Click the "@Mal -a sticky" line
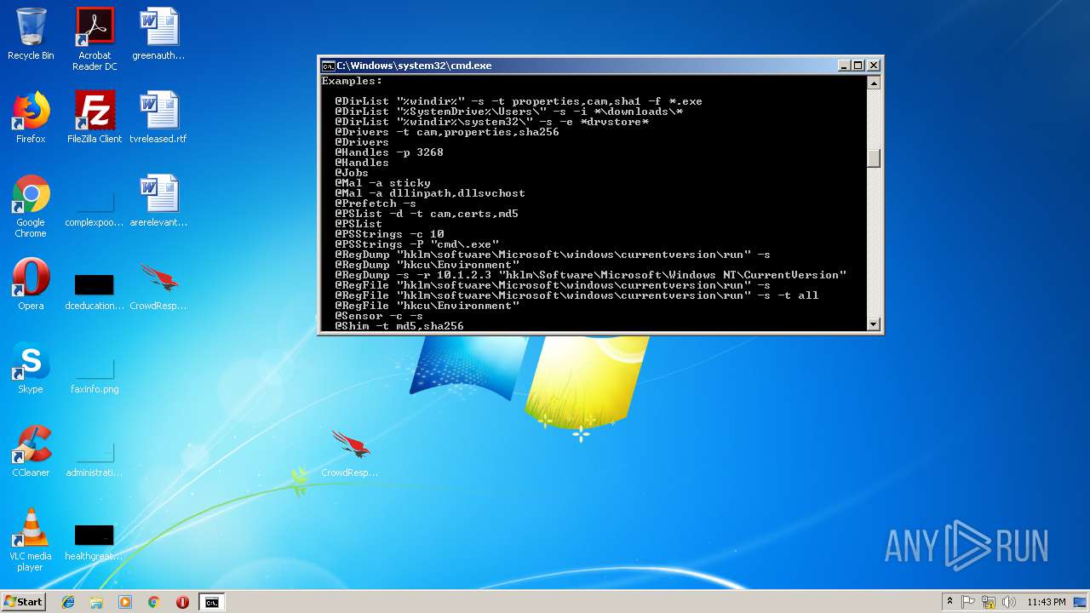This screenshot has height=613, width=1090. tap(382, 183)
